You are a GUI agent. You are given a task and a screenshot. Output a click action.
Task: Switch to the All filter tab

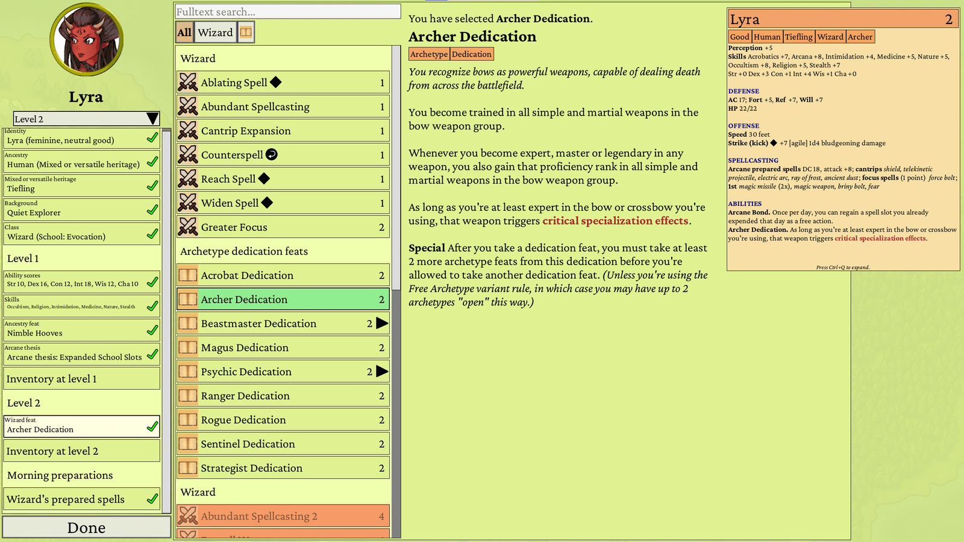[184, 33]
